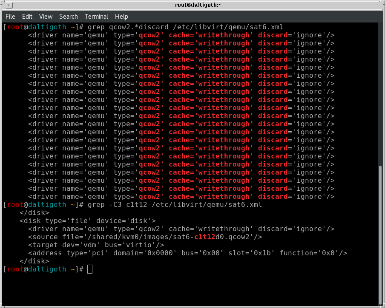Open the Search menu

68,17
